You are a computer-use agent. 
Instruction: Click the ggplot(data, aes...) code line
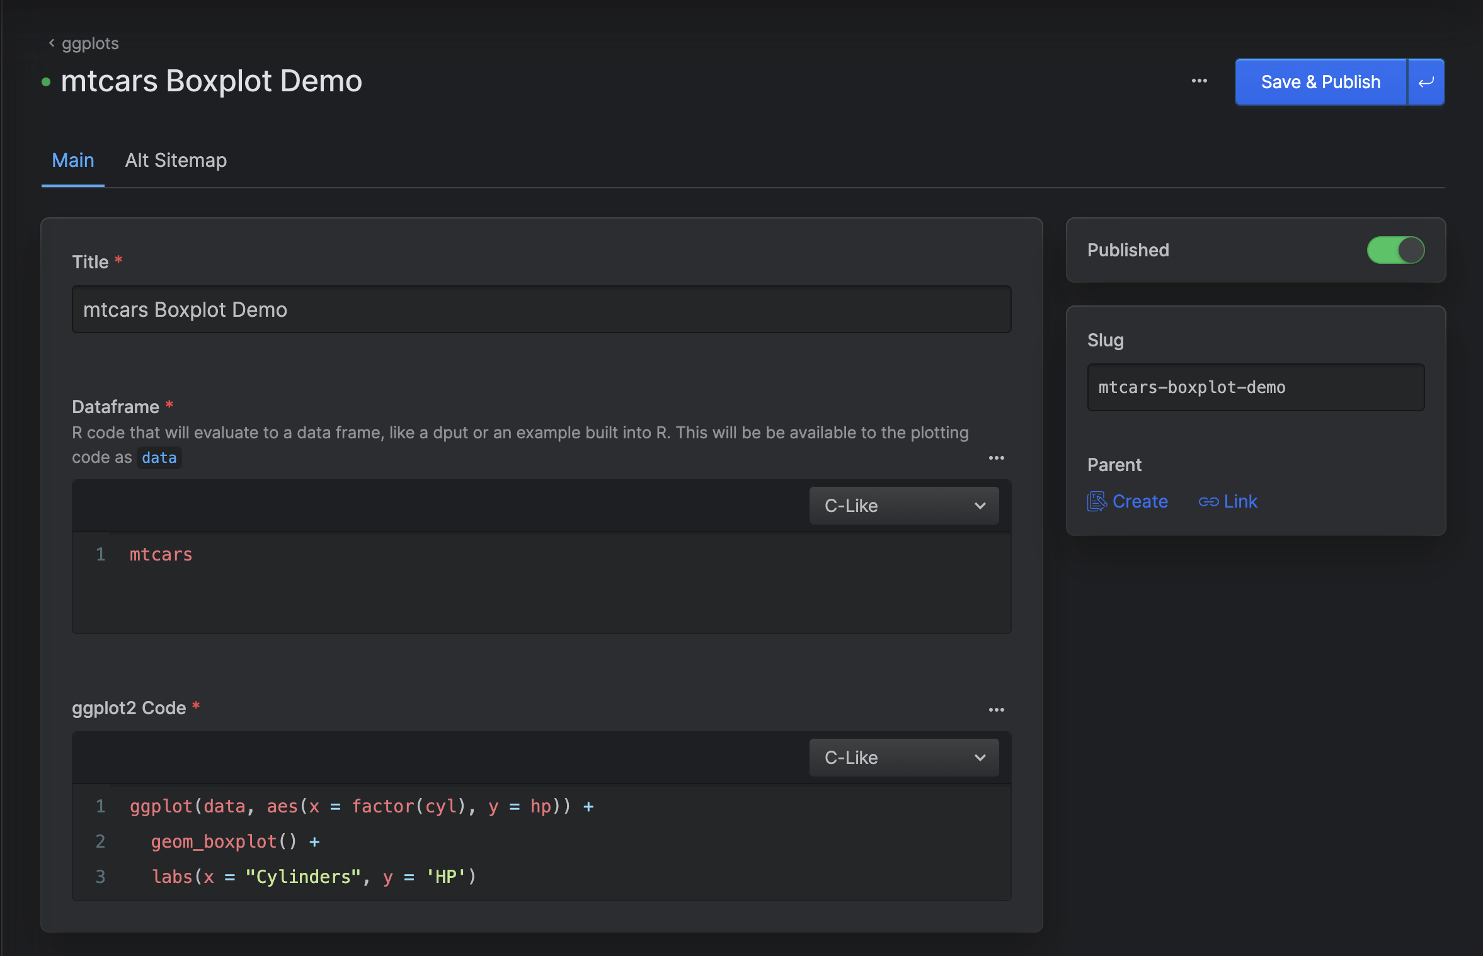(362, 806)
